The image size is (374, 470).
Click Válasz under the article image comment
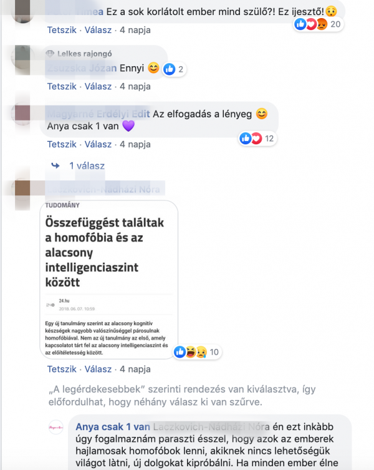pyautogui.click(x=98, y=369)
